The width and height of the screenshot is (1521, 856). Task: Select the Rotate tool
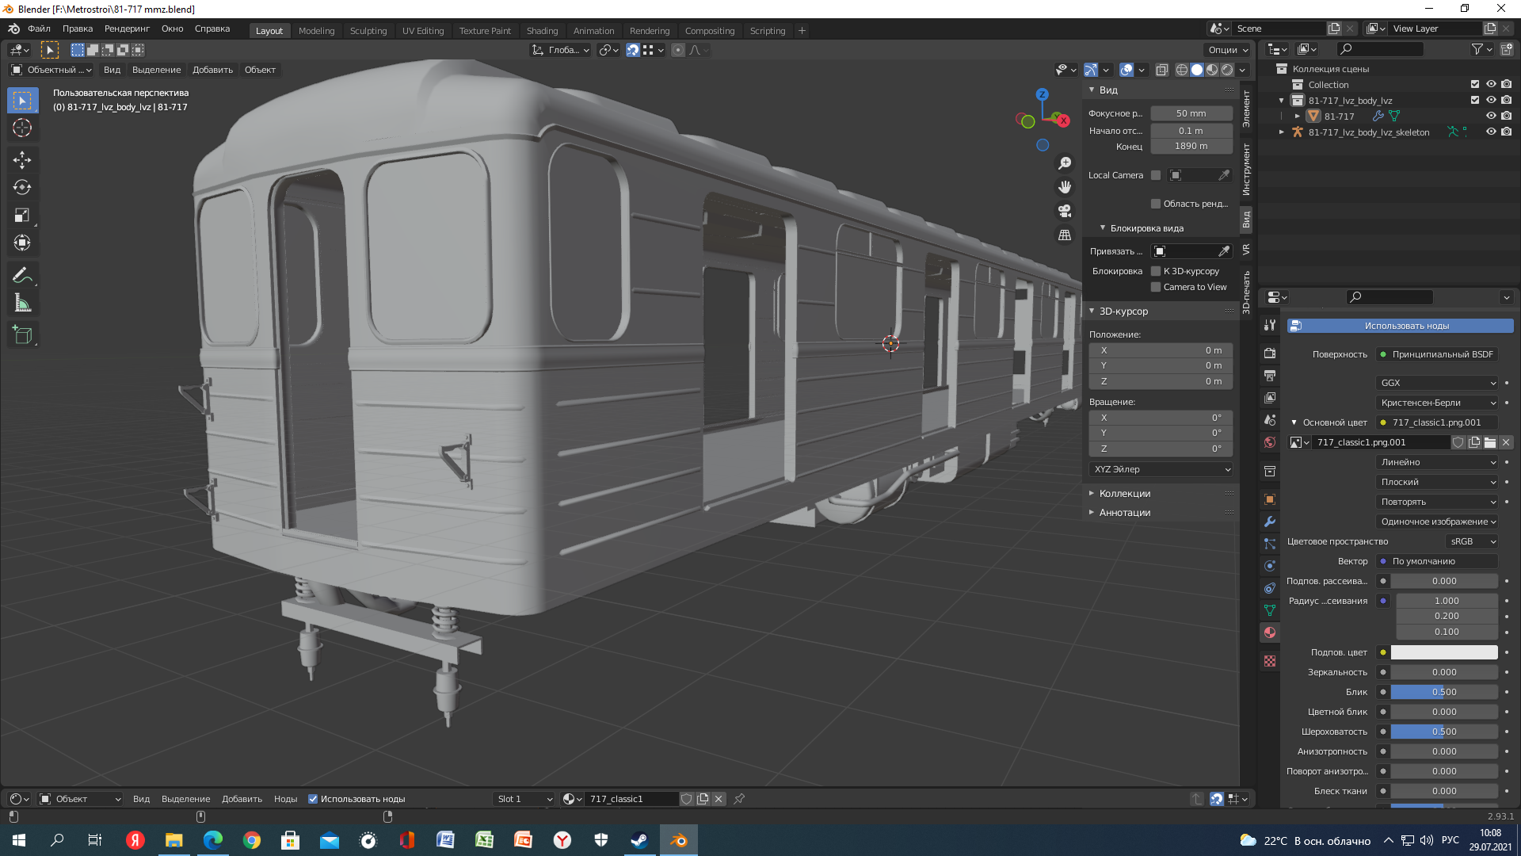coord(22,188)
